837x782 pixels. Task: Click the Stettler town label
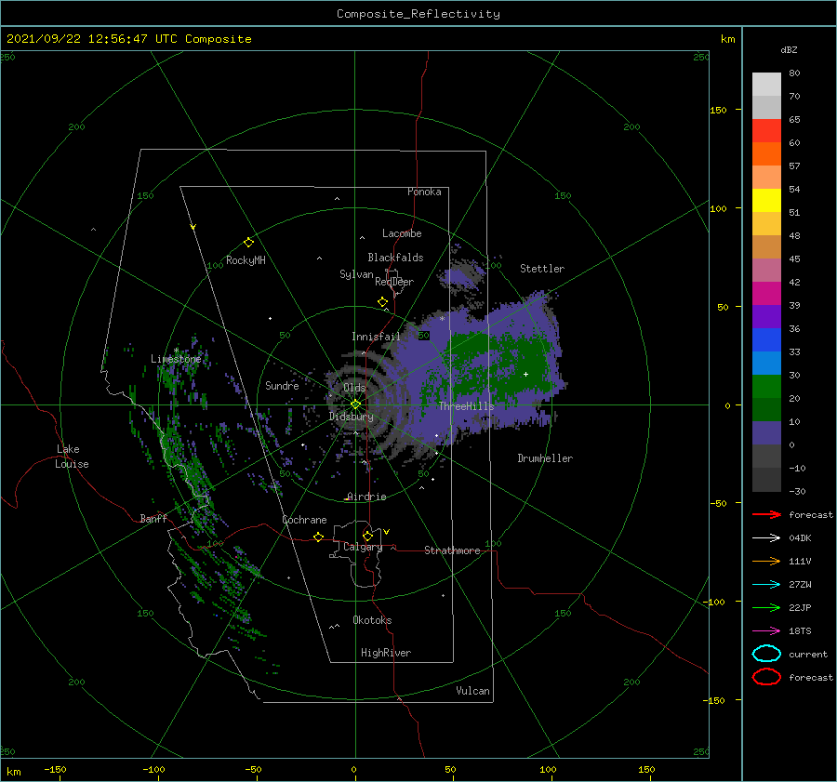(542, 269)
